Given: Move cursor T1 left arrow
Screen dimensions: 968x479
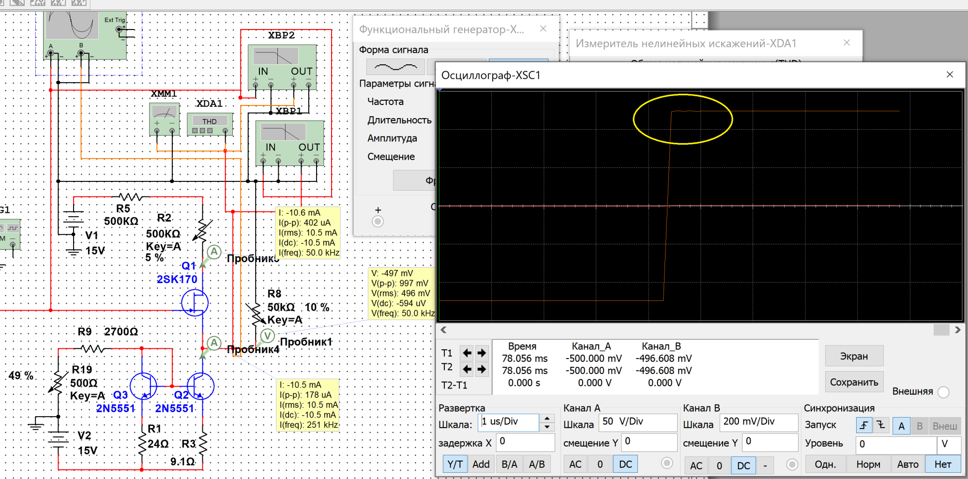Looking at the screenshot, I should [467, 353].
